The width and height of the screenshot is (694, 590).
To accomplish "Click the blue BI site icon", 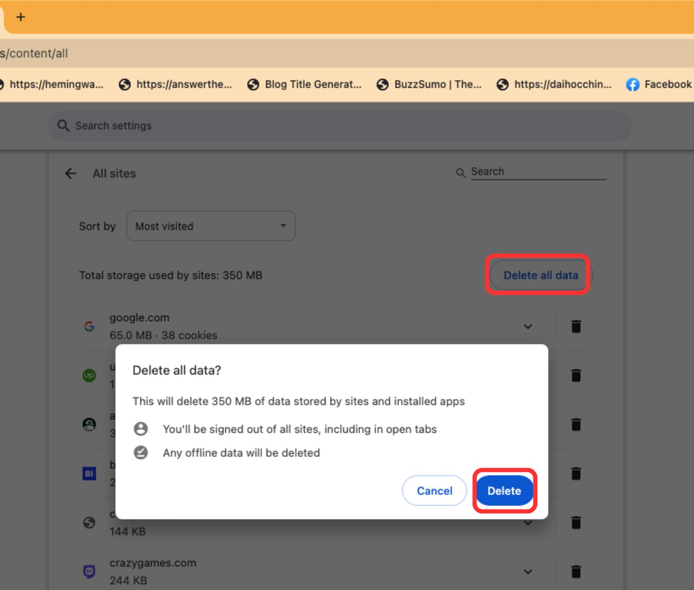I will (x=89, y=473).
